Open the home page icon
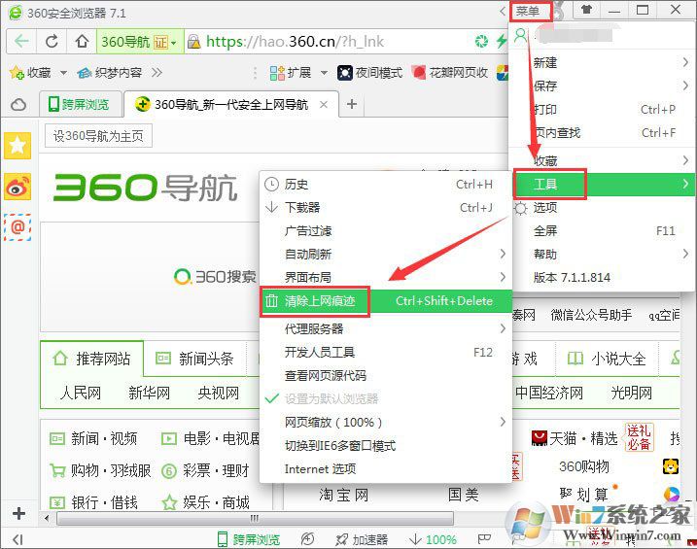Viewport: 697px width, 549px height. click(x=82, y=42)
